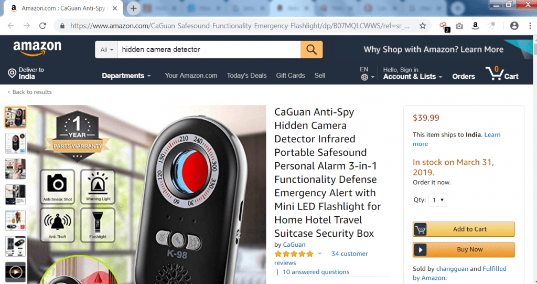Click the orange search magnifier button
The height and width of the screenshot is (284, 537).
tap(312, 49)
